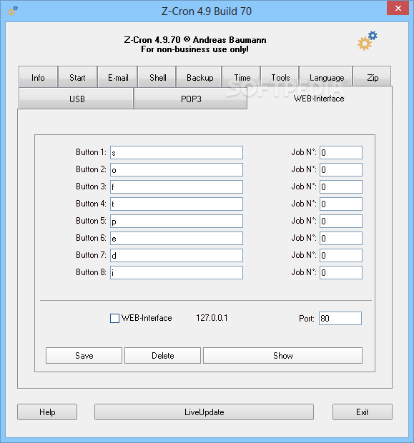Select Job N° field for Button 7
414x443 pixels.
341,255
